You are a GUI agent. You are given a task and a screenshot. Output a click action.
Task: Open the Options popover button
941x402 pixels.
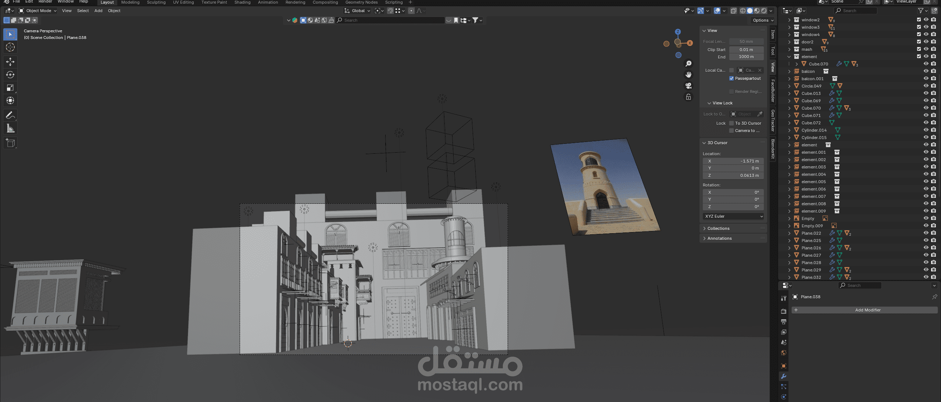(763, 20)
